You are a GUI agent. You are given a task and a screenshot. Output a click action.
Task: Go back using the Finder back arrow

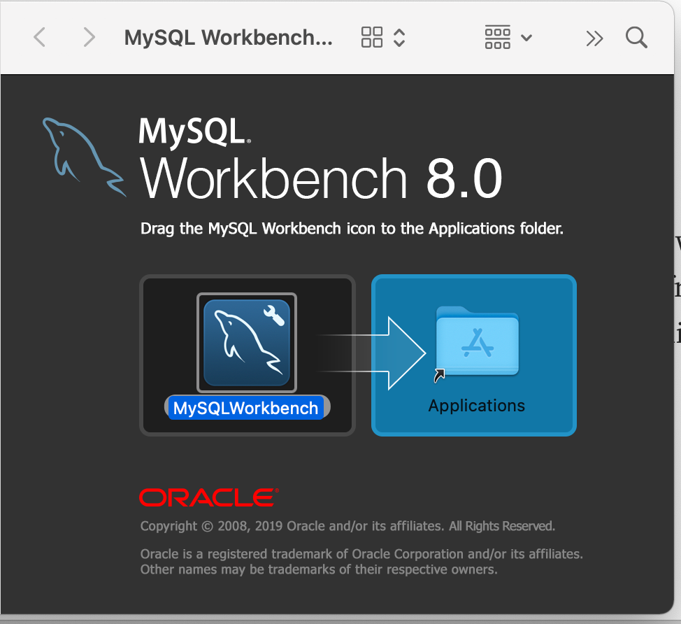[x=40, y=37]
